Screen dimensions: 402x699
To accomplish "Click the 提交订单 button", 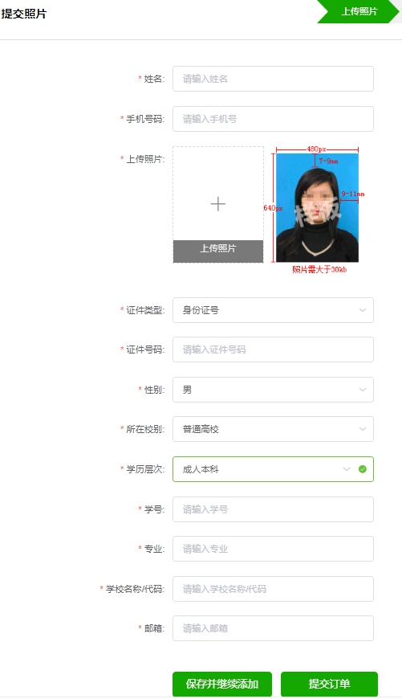I will (x=329, y=684).
